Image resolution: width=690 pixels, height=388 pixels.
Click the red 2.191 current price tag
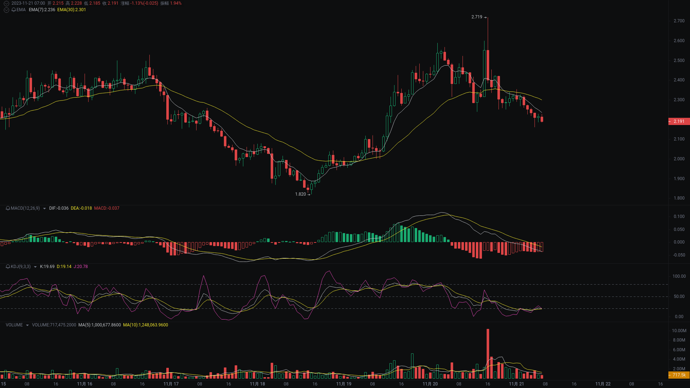(679, 121)
